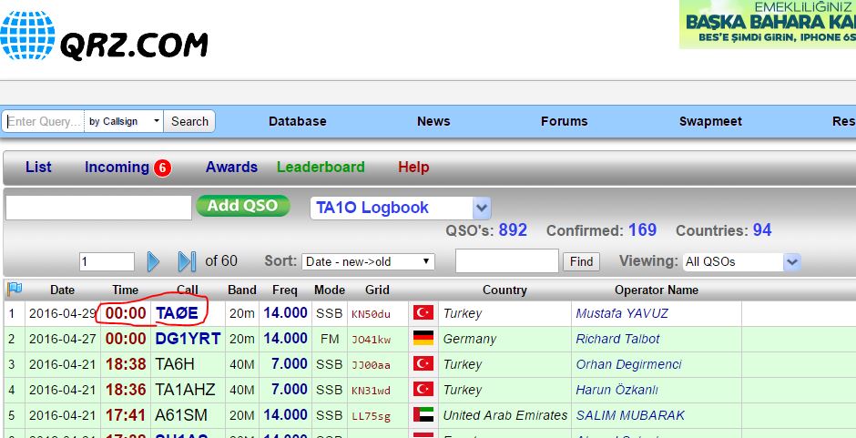Click the Confirmed count 169
Viewport: 856px width, 438px height.
click(642, 229)
